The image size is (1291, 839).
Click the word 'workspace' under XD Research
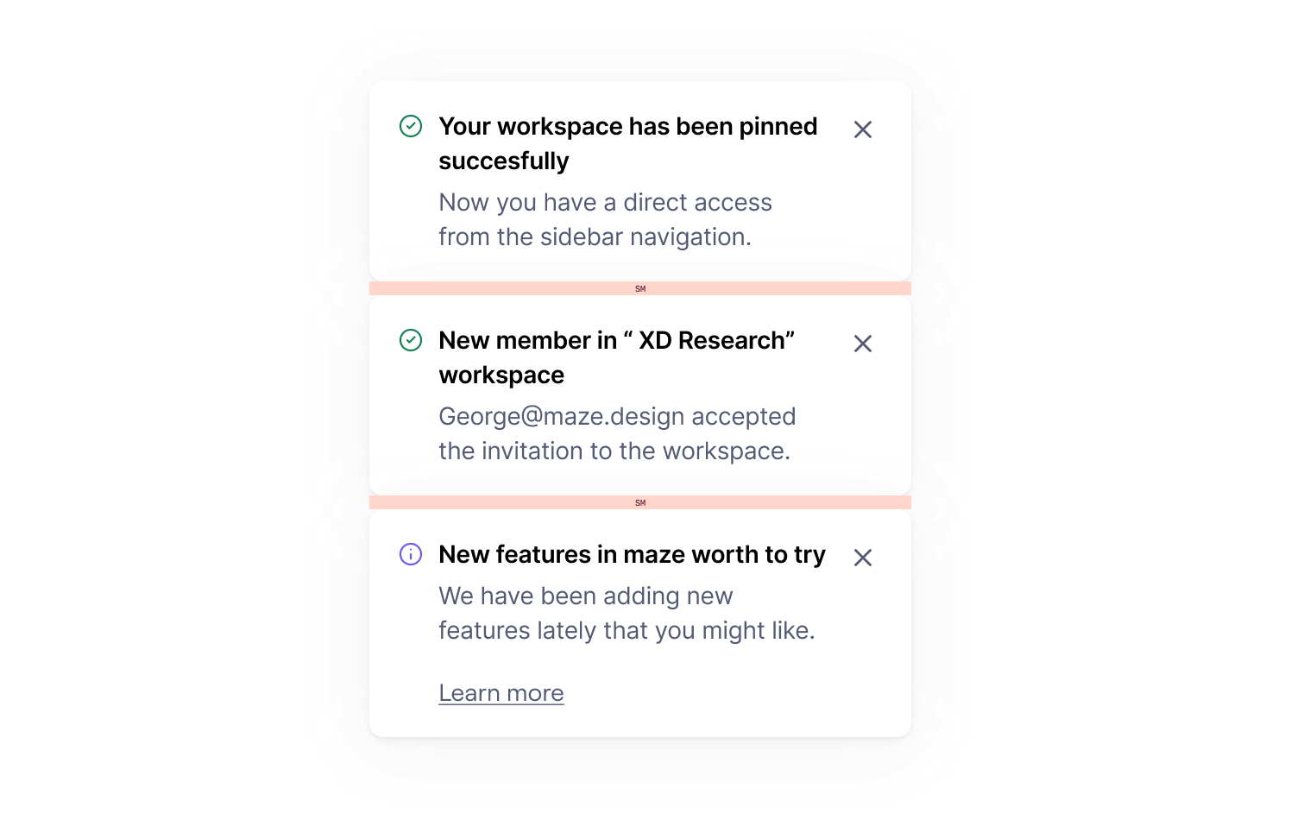click(501, 375)
